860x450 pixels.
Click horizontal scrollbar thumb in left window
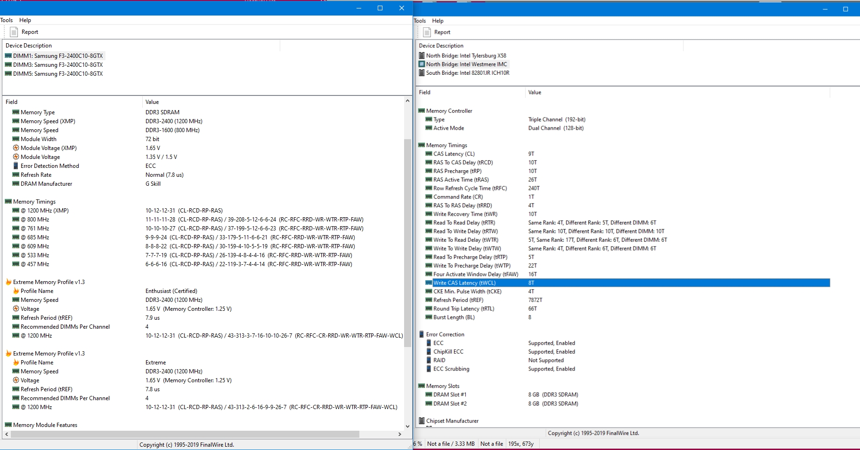[x=185, y=434]
